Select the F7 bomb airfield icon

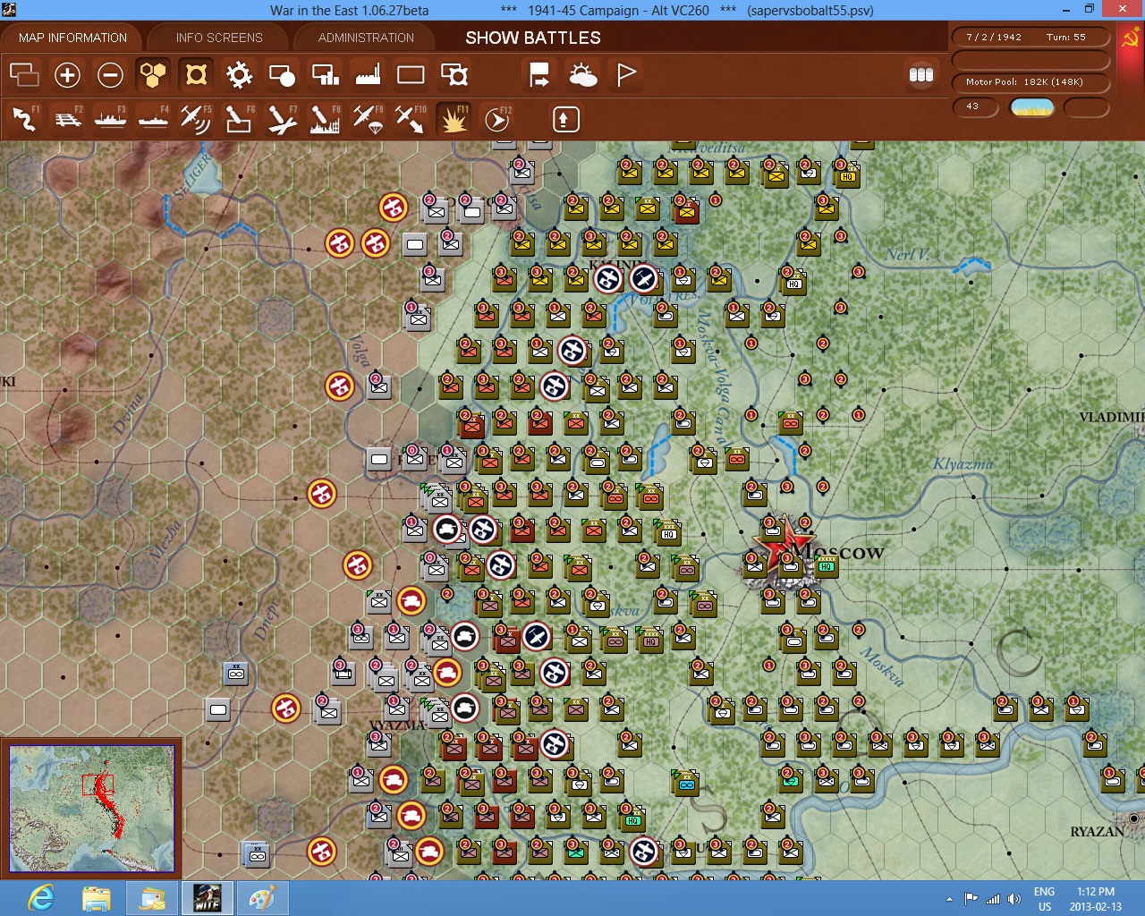point(282,119)
